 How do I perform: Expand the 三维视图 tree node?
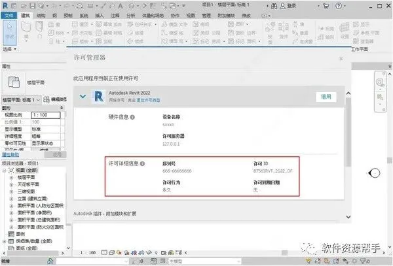coord(11,191)
